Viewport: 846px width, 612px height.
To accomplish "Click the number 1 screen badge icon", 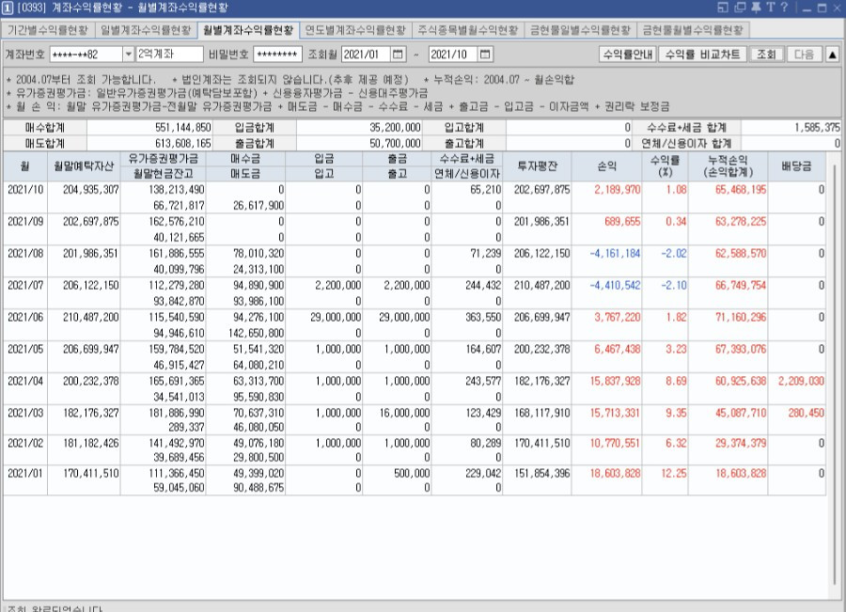I will click(8, 8).
